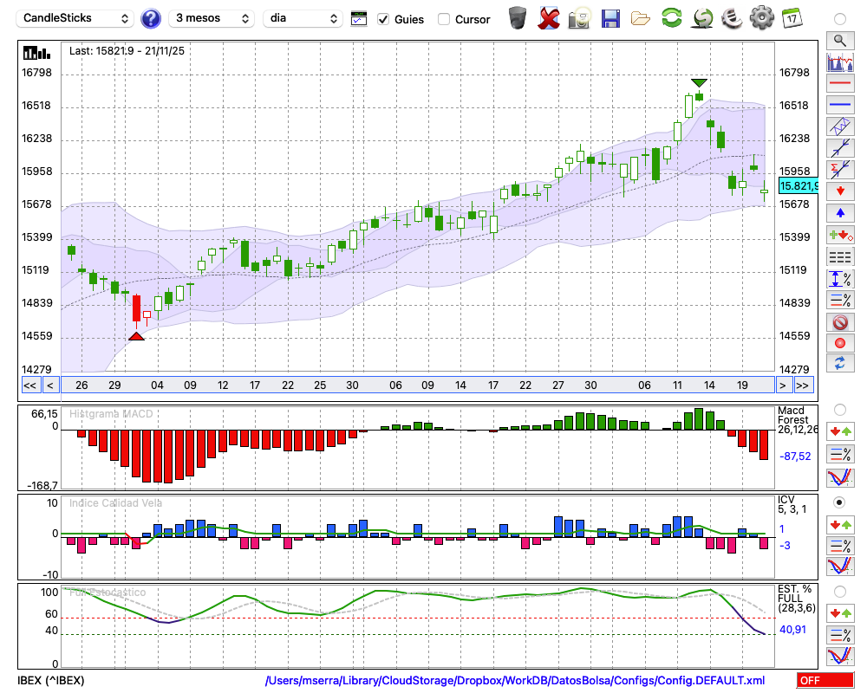Select the radio button above the magnifier tool
The image size is (867, 693).
click(x=840, y=19)
